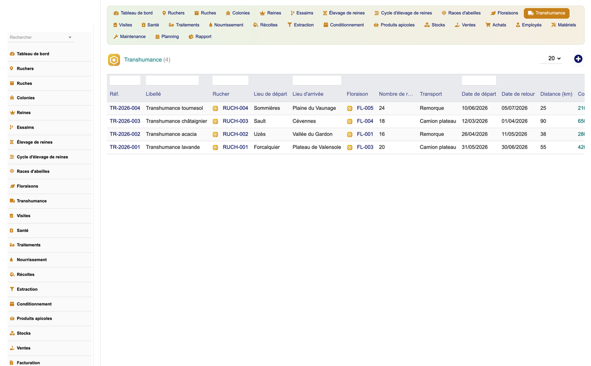The width and height of the screenshot is (591, 366).
Task: Open the Rechercher sidebar dropdown
Action: pos(40,37)
